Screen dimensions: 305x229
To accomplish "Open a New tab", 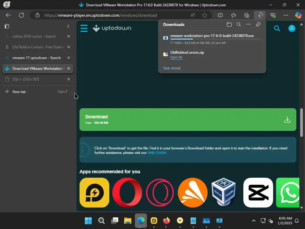I will tap(38, 92).
